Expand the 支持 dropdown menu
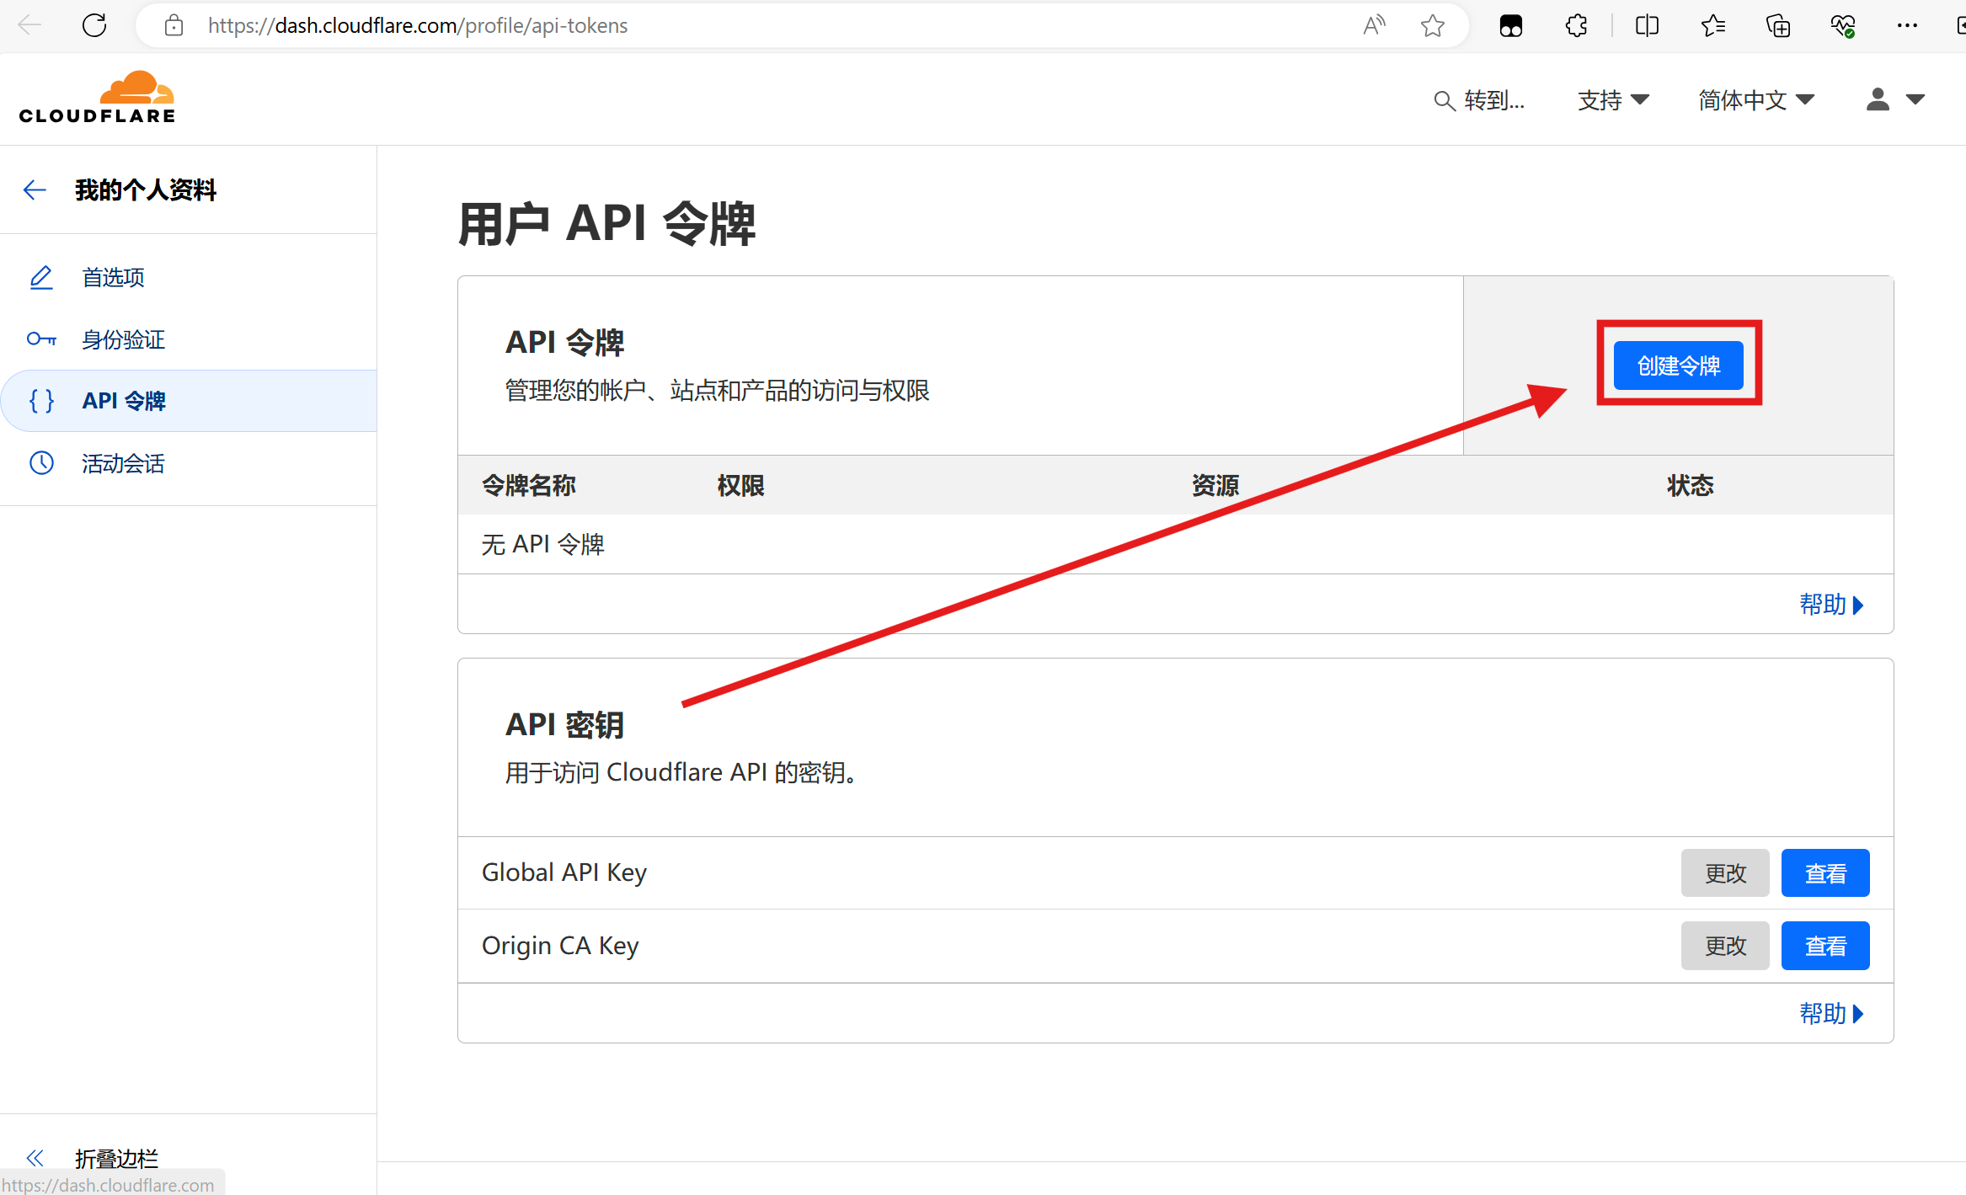This screenshot has width=1966, height=1195. pyautogui.click(x=1612, y=100)
